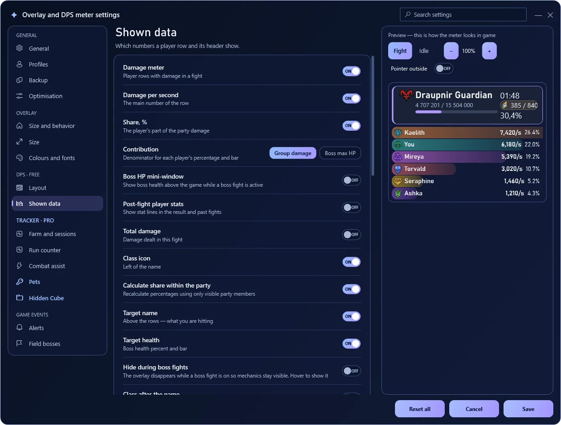
Task: Toggle the Target name switch
Action: coord(352,316)
